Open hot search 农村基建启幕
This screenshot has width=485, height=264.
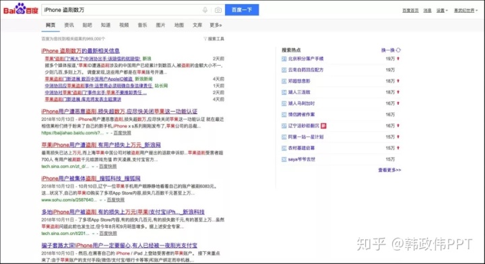[301, 148]
